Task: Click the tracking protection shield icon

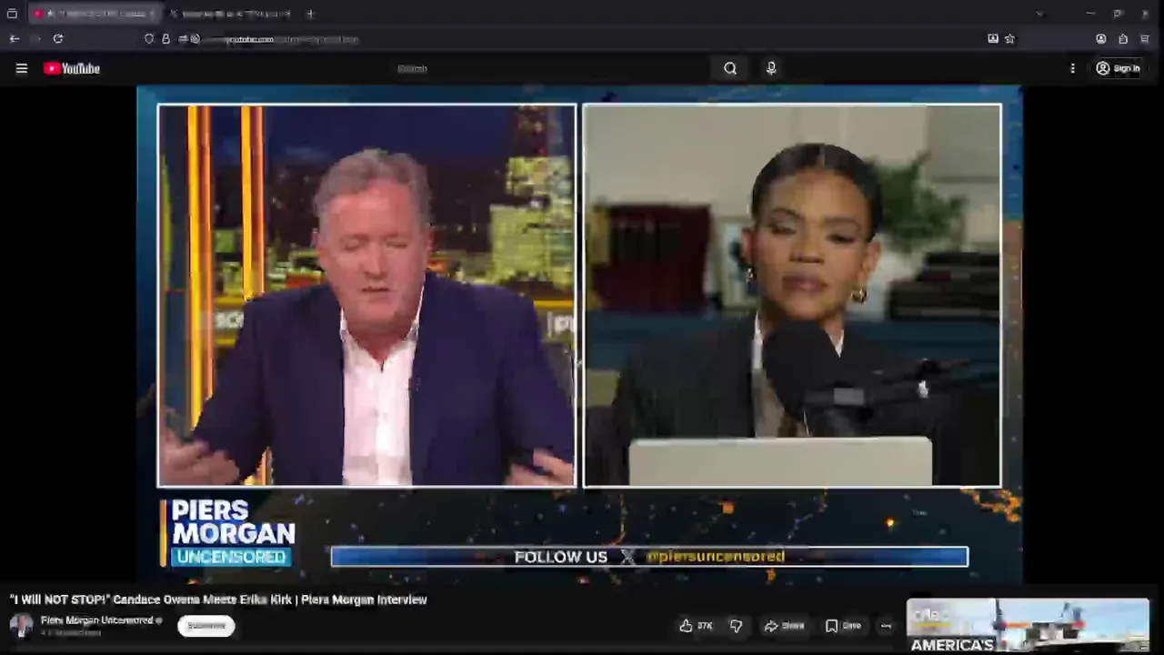Action: [149, 39]
